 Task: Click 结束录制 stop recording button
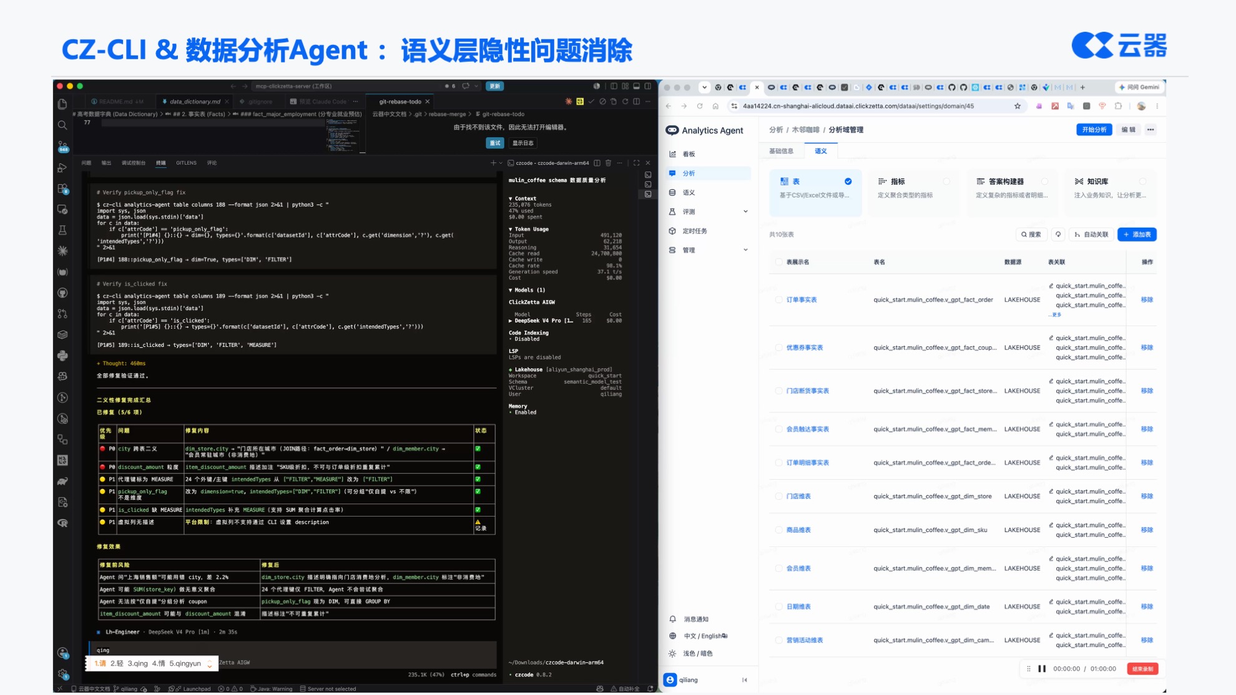coord(1142,669)
